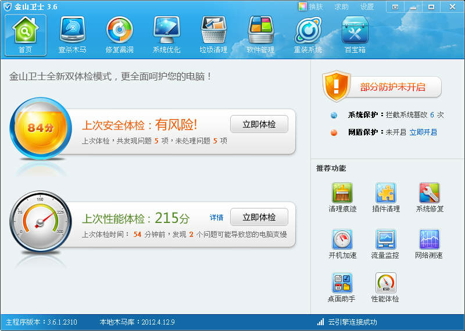The image size is (465, 331).
Task: Click the 84分 security score orb
Action: (x=41, y=128)
